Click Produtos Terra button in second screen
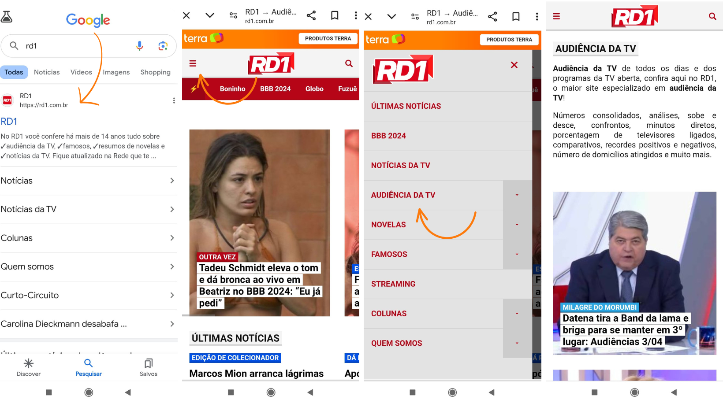The image size is (723, 407). tap(328, 38)
